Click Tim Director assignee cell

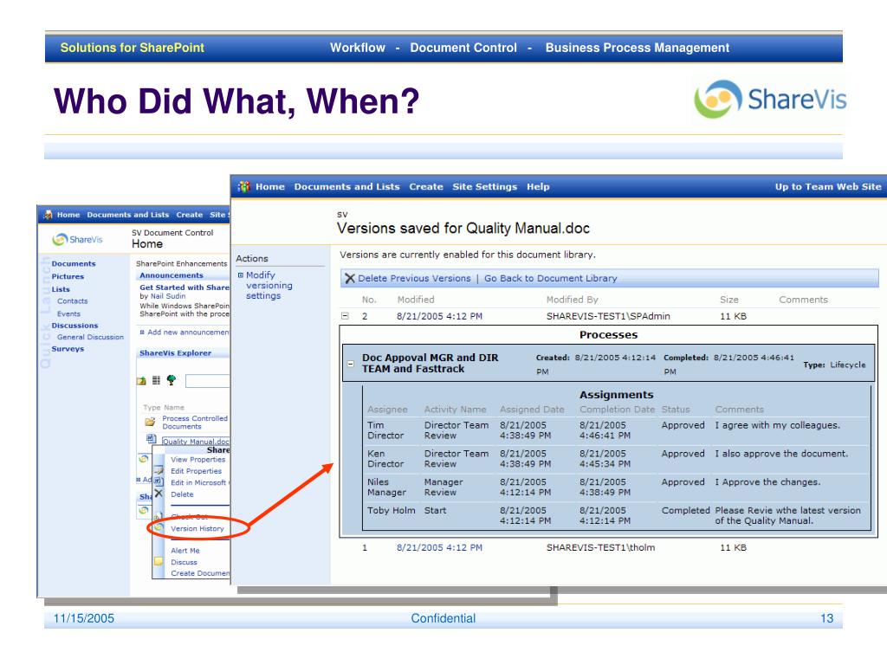[385, 430]
